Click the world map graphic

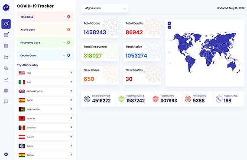[205, 52]
